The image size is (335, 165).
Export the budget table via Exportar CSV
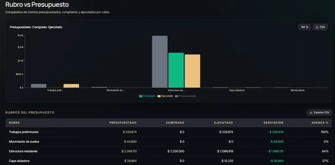tap(319, 112)
